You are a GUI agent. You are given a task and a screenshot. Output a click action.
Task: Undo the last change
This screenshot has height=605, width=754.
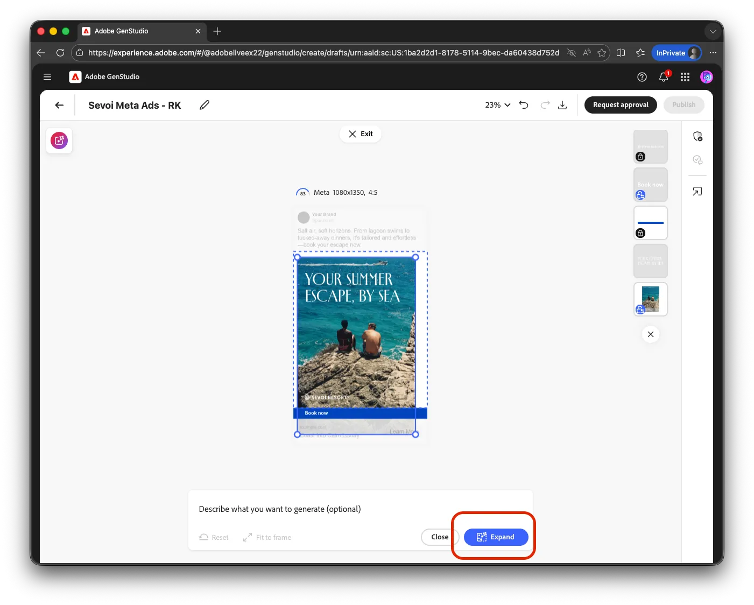[x=524, y=105]
